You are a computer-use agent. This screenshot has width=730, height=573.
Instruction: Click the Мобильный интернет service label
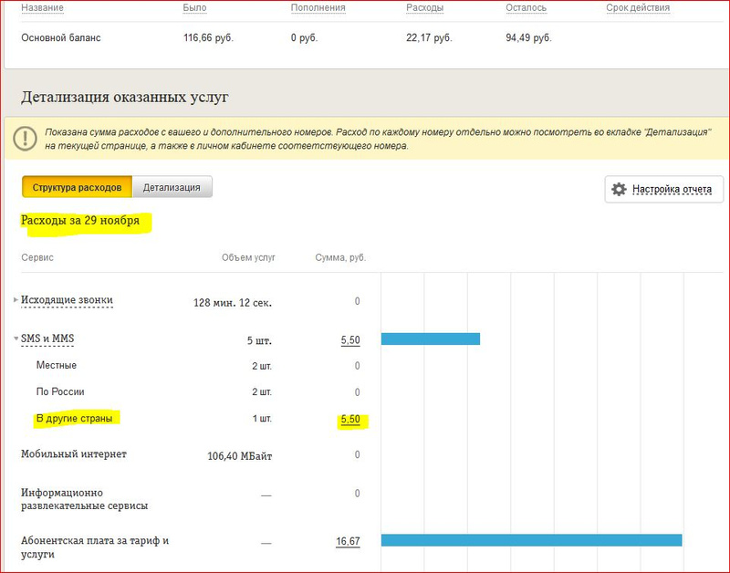point(74,453)
